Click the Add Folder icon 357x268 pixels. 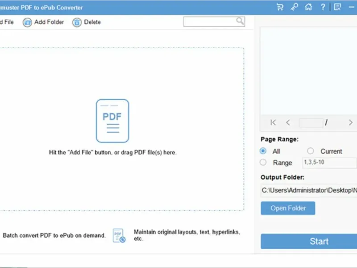tap(27, 22)
